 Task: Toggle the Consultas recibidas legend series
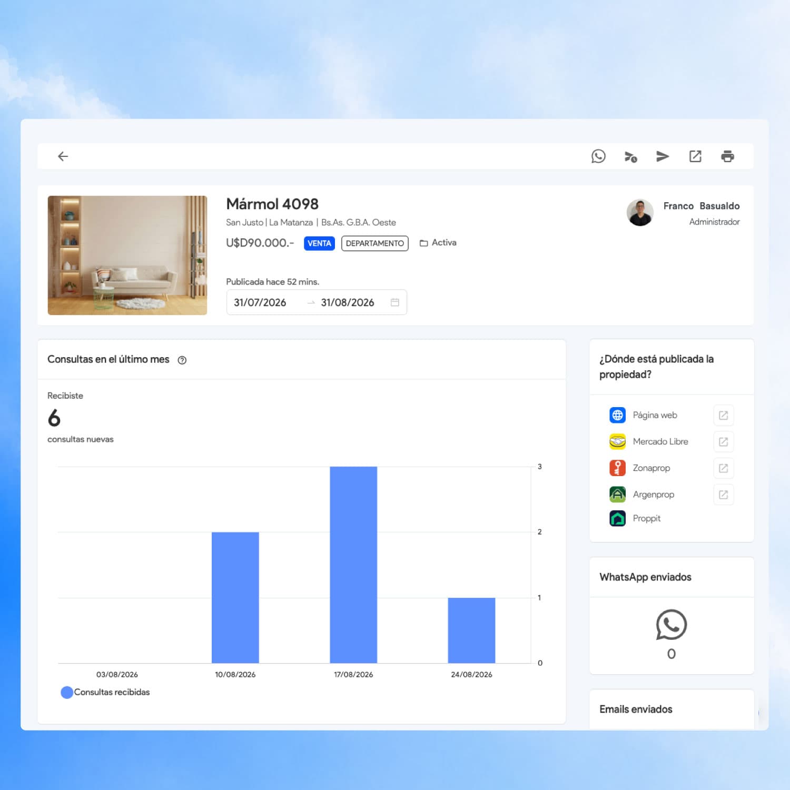pyautogui.click(x=105, y=692)
